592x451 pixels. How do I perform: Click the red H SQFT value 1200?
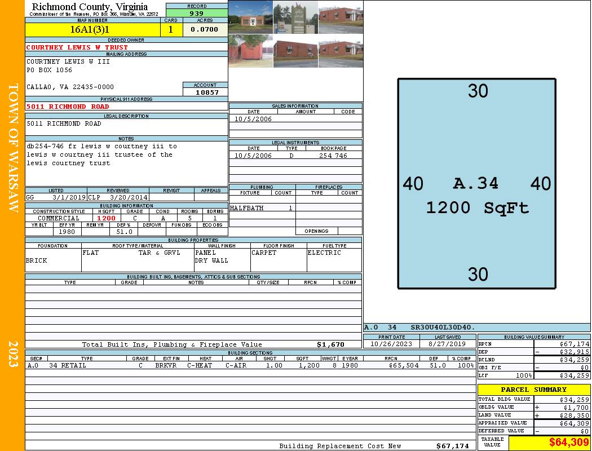coord(107,219)
